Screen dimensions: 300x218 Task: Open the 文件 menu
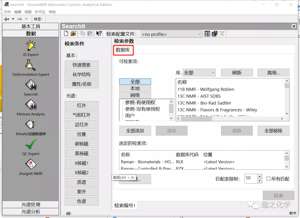[7, 12]
